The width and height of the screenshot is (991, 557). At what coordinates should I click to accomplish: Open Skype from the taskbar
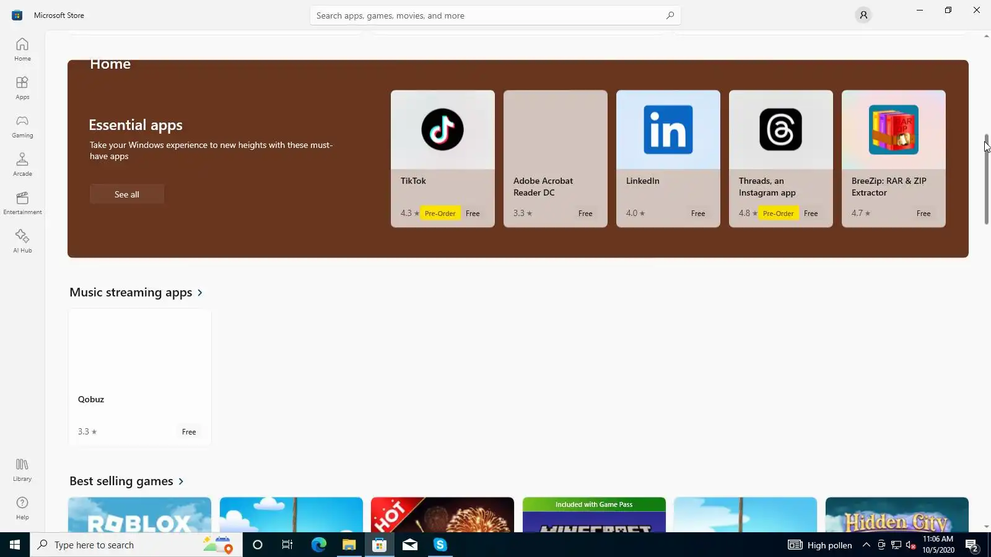(x=440, y=545)
